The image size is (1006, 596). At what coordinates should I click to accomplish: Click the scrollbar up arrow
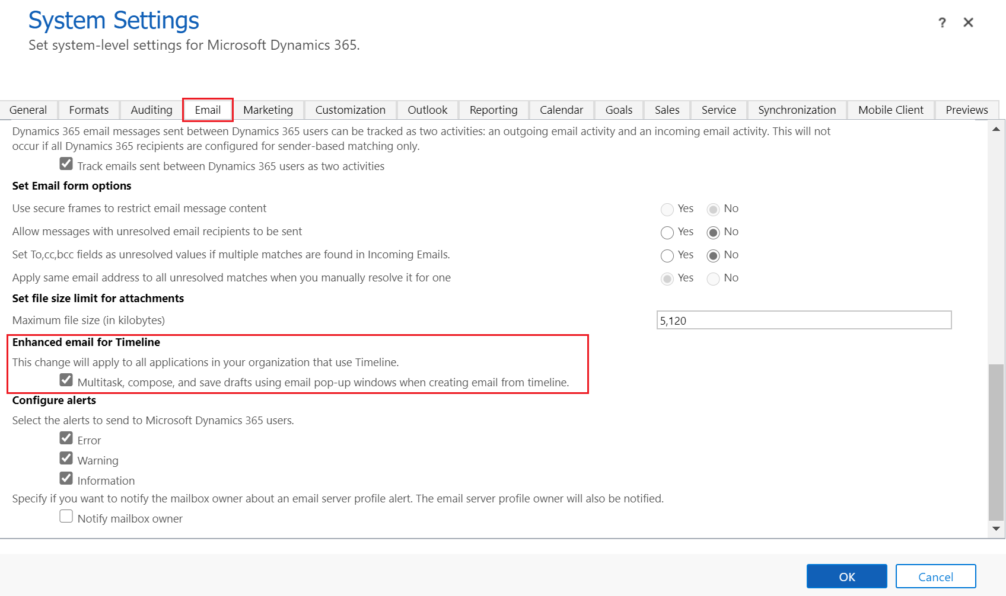pos(995,128)
